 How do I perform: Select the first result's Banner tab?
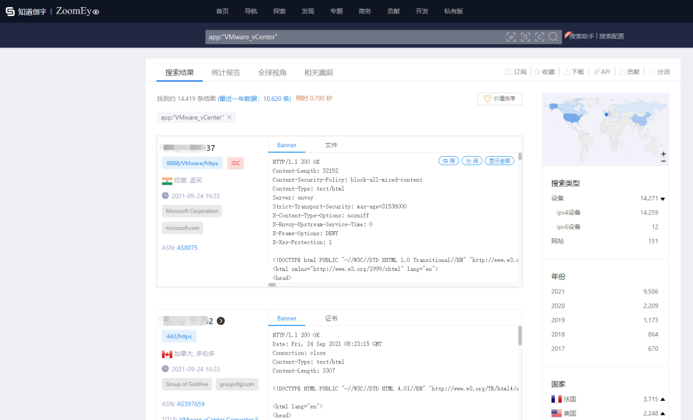click(x=286, y=145)
